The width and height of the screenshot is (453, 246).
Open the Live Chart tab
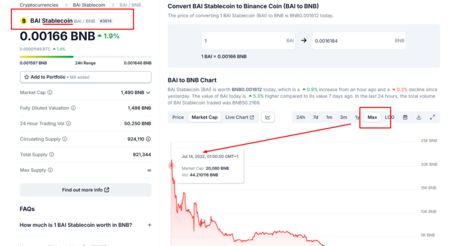click(239, 117)
